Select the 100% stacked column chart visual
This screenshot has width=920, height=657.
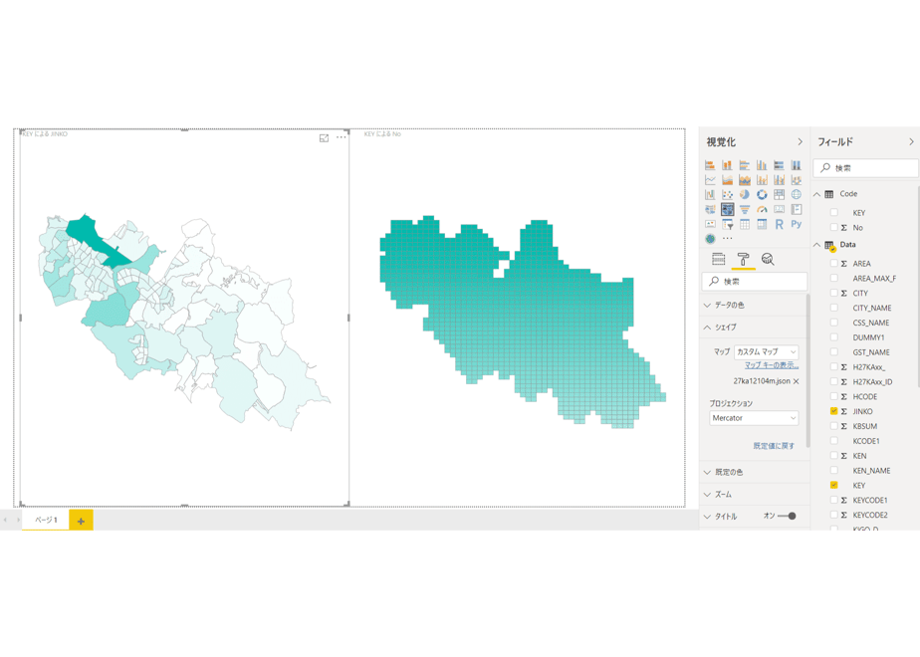click(797, 165)
